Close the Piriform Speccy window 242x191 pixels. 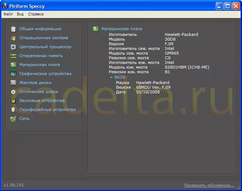tap(236, 6)
